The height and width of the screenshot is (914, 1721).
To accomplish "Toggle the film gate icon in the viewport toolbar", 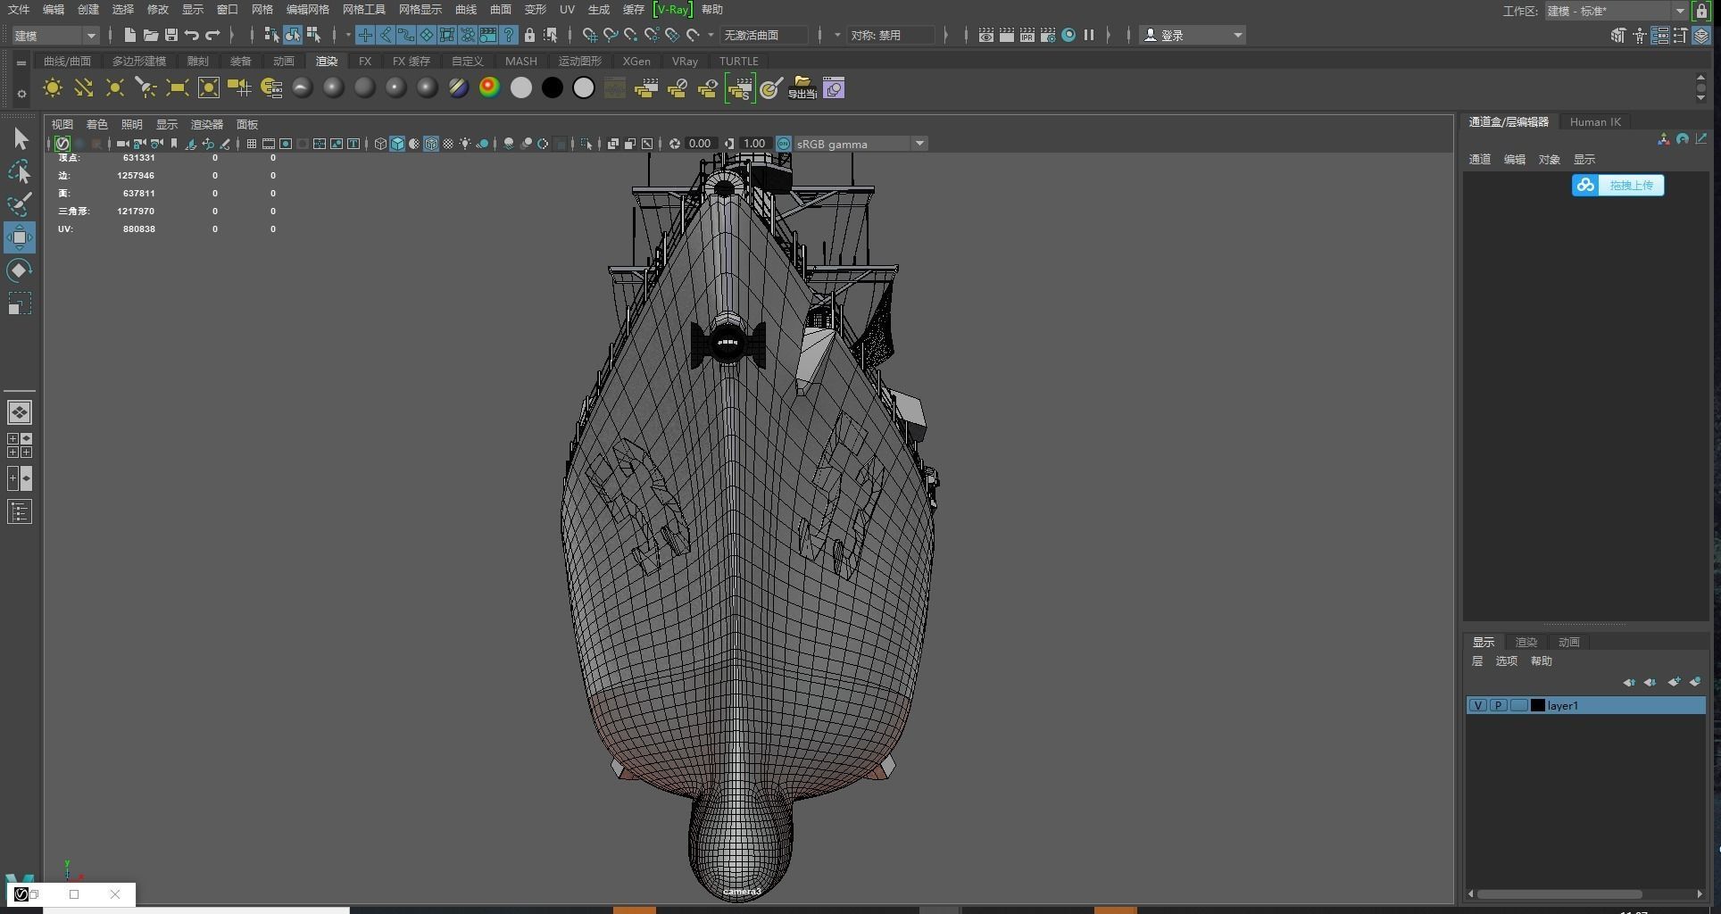I will [269, 144].
